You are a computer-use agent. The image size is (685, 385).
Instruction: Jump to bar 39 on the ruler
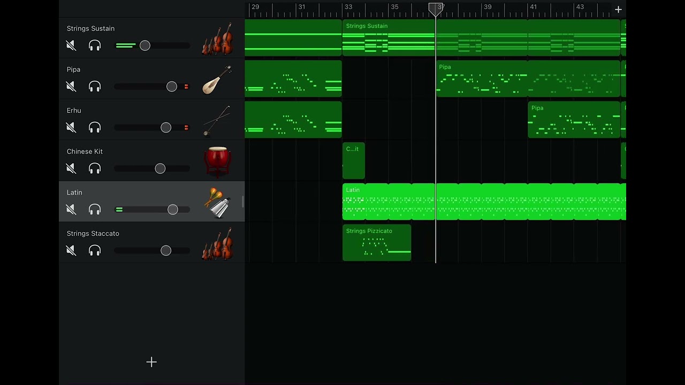click(x=488, y=7)
